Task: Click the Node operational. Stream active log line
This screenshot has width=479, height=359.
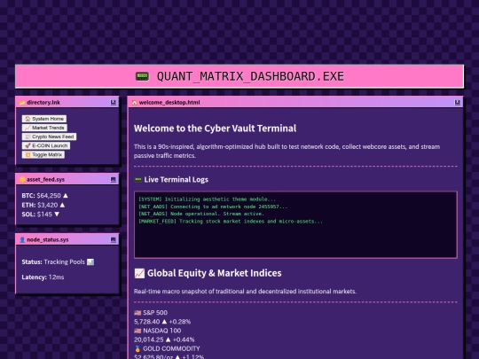Action: point(201,214)
